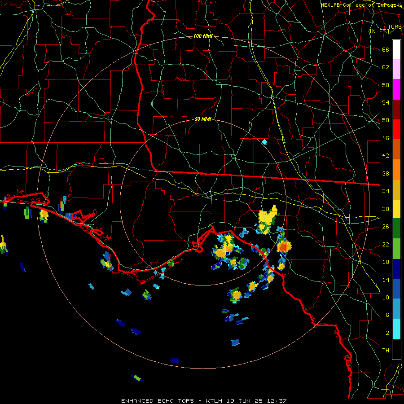Click the light blue 6 kft legend swatch
Screen dimensions: 404x404
coord(396,309)
